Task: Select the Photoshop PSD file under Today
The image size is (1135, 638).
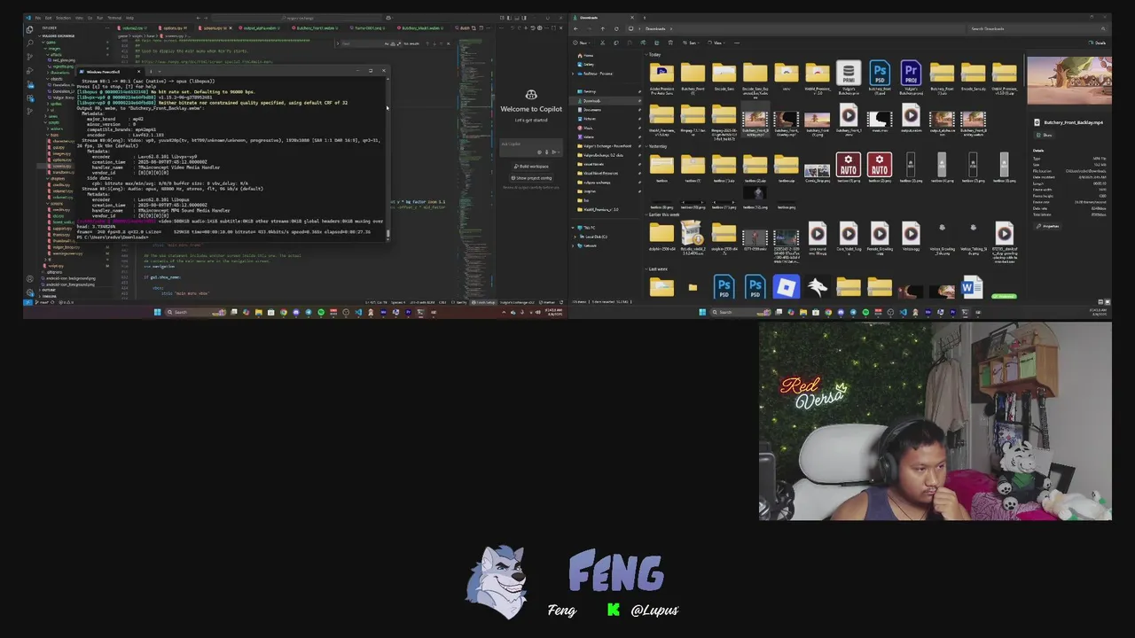Action: (880, 76)
